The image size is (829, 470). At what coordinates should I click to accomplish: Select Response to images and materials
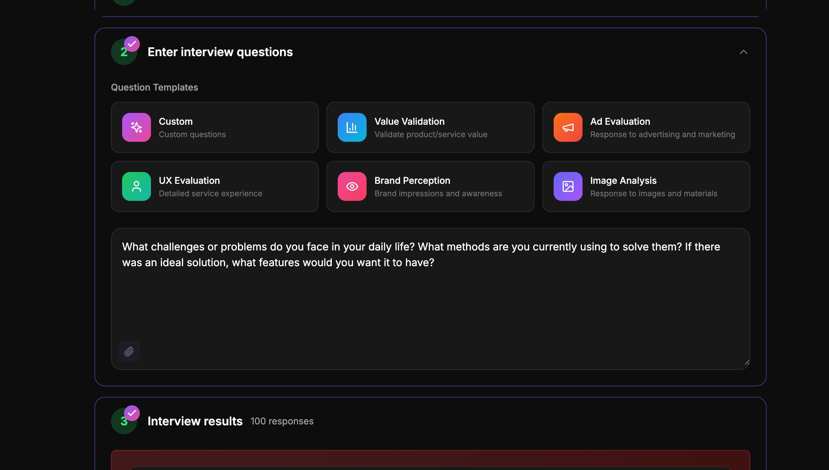pos(653,194)
